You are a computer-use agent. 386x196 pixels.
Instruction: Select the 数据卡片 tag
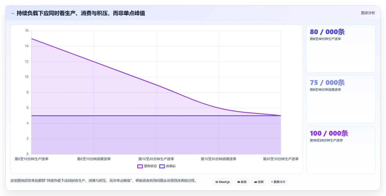point(278,182)
